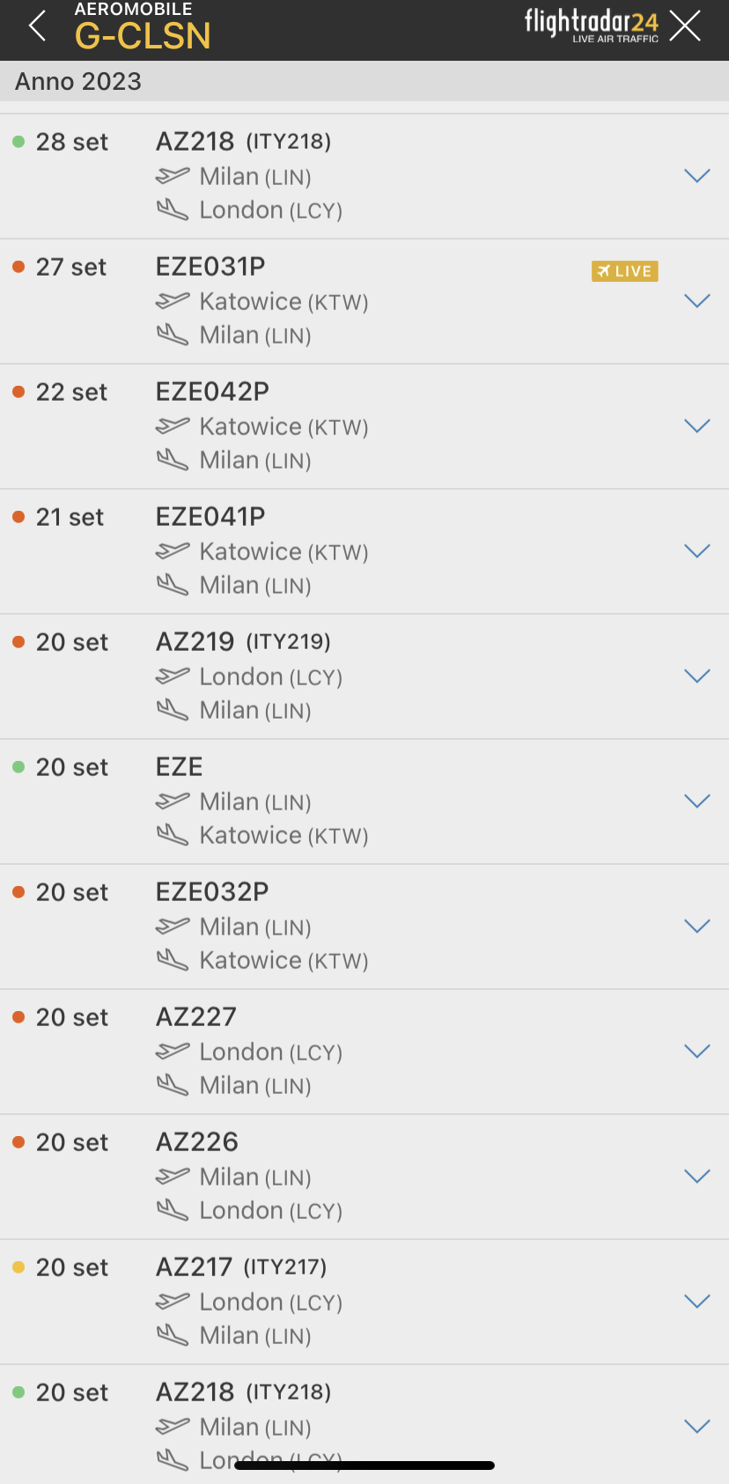Open the AZ217 (ITY217) flight entry
This screenshot has height=1484, width=729.
point(241,1267)
